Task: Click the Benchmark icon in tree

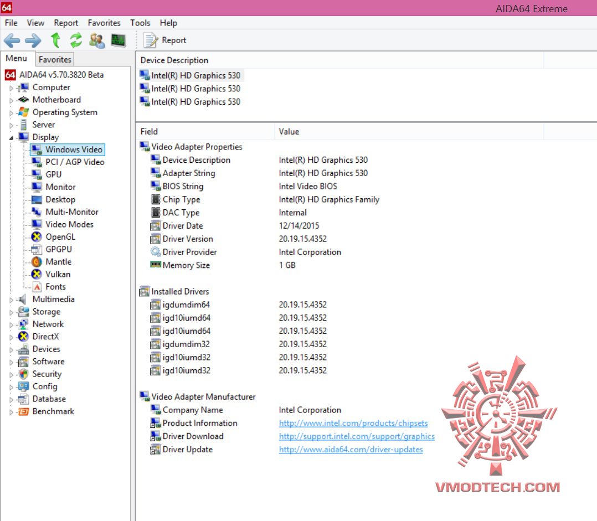Action: pyautogui.click(x=24, y=411)
